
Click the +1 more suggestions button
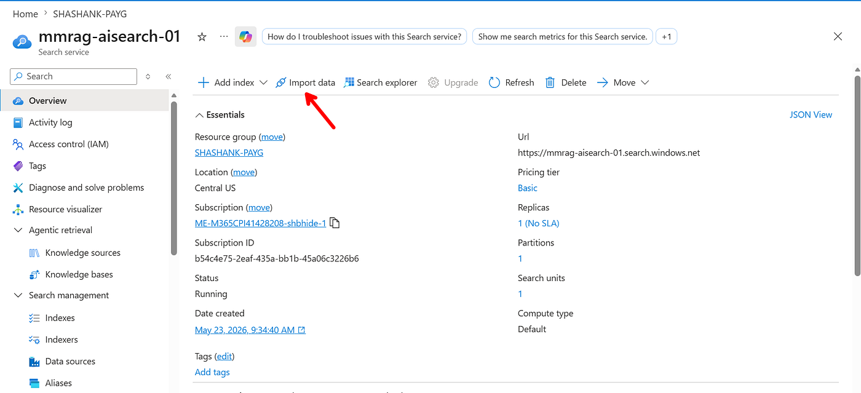[667, 37]
